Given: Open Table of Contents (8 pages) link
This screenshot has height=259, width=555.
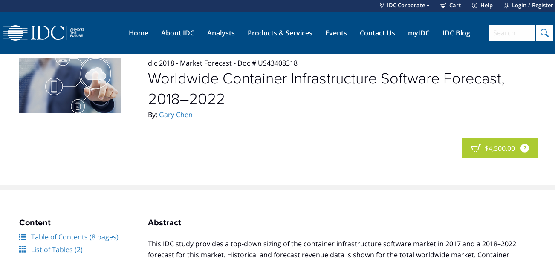Looking at the screenshot, I should (x=75, y=237).
